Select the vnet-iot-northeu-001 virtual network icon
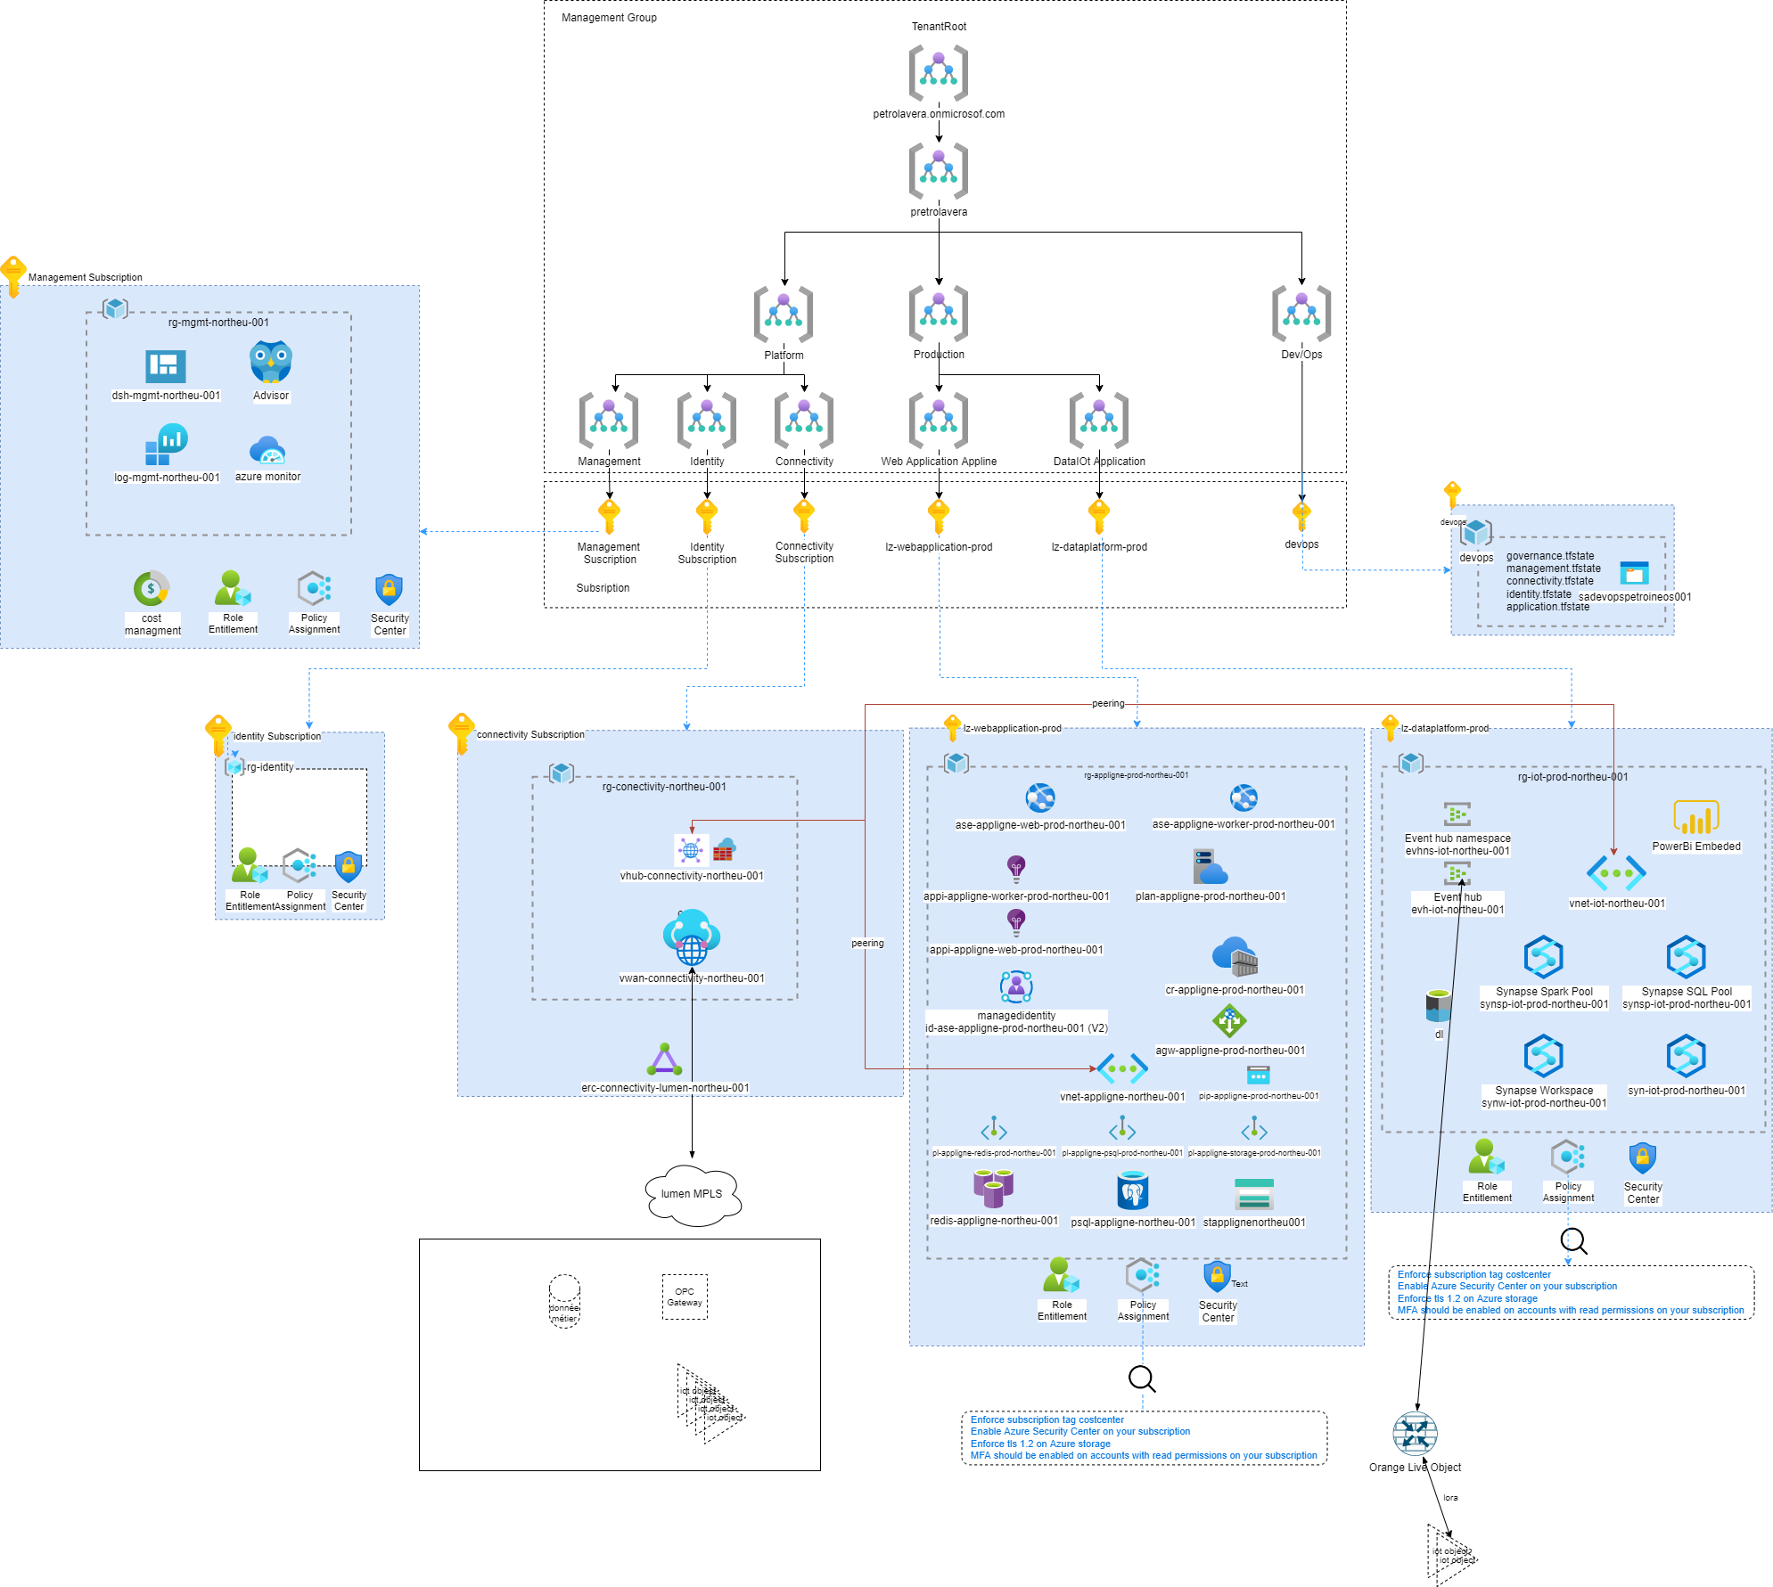The height and width of the screenshot is (1587, 1773). click(1616, 873)
